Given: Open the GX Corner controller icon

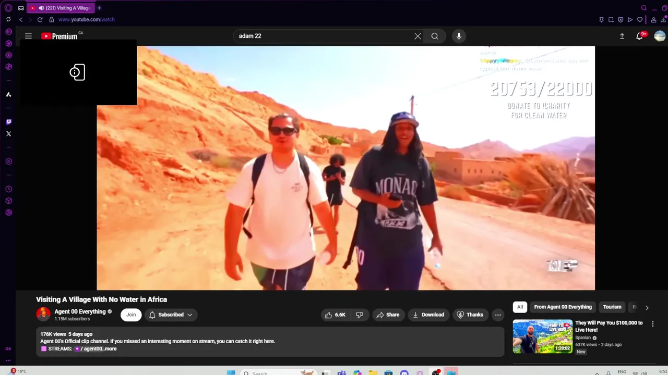Looking at the screenshot, I should point(21,8).
